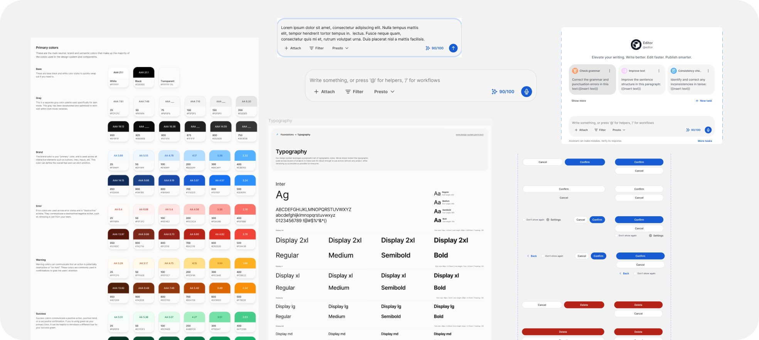Click the breadcrumb icon before Foundations

[x=278, y=135]
